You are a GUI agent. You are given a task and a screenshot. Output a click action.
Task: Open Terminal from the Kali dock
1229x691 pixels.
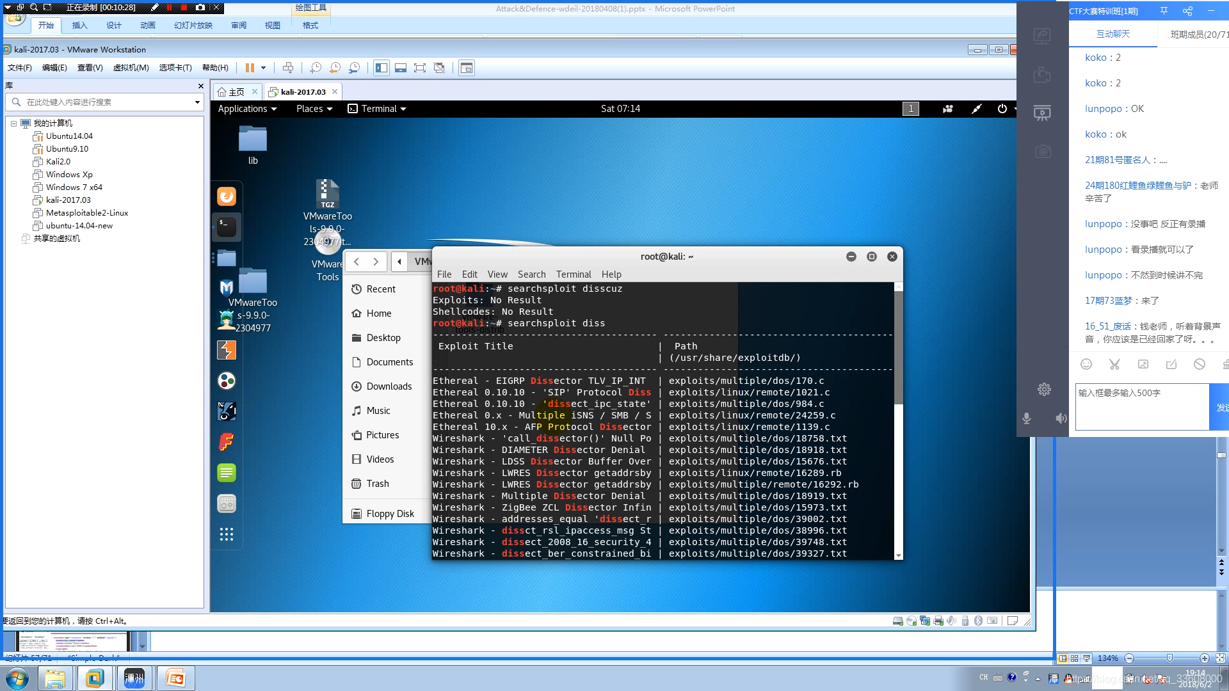click(227, 226)
